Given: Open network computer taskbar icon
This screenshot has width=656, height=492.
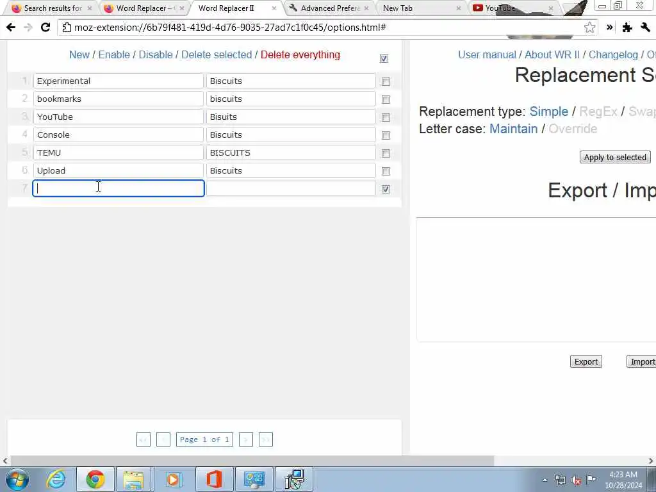Looking at the screenshot, I should click(x=293, y=479).
